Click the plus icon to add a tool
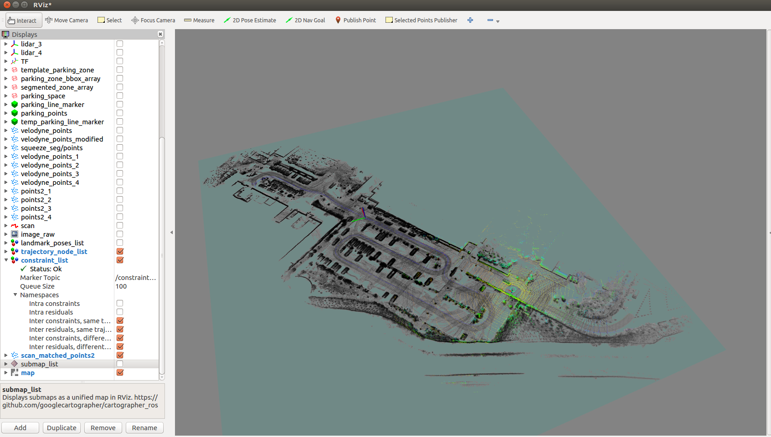 pyautogui.click(x=470, y=20)
